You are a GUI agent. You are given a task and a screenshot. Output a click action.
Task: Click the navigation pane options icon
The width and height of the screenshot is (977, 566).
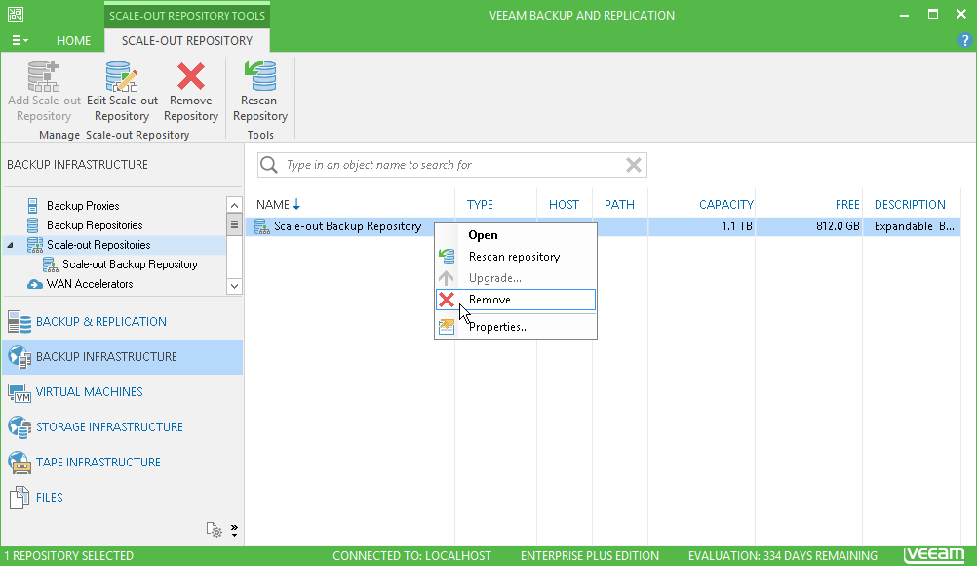click(214, 530)
